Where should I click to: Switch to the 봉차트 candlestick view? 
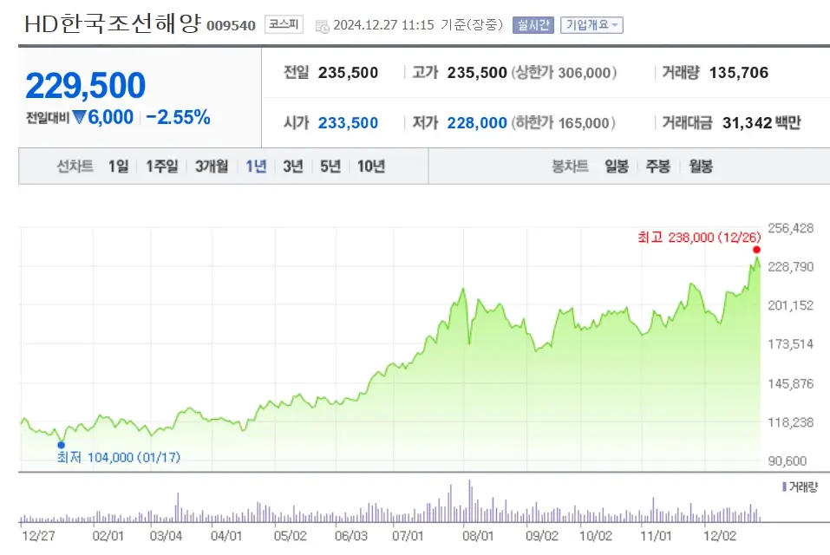[x=568, y=164]
